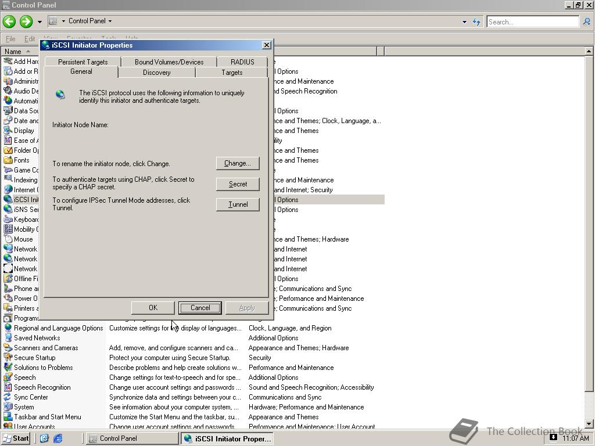Click the Refresh icon beside address bar
595x446 pixels.
[476, 22]
